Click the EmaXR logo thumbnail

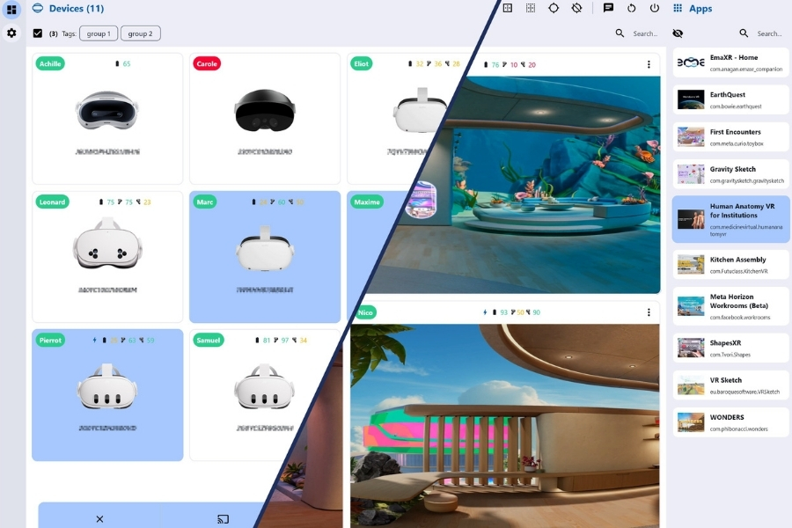[x=691, y=62]
